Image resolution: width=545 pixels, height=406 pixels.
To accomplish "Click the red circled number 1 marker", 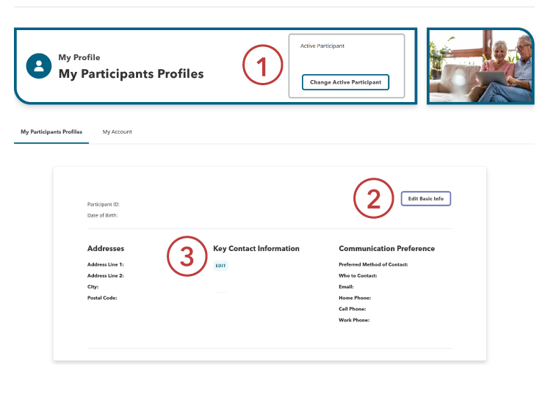I will coord(263,67).
